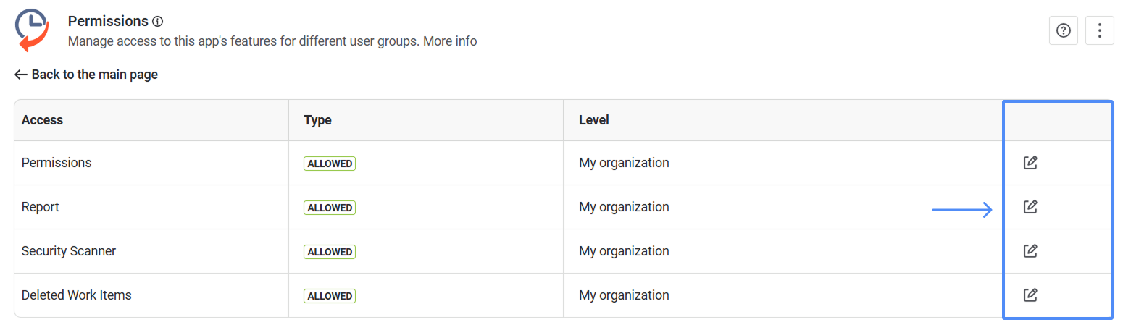Viewport: 1123px width, 330px height.
Task: Click the info icon beside Permissions title
Action: tap(158, 22)
